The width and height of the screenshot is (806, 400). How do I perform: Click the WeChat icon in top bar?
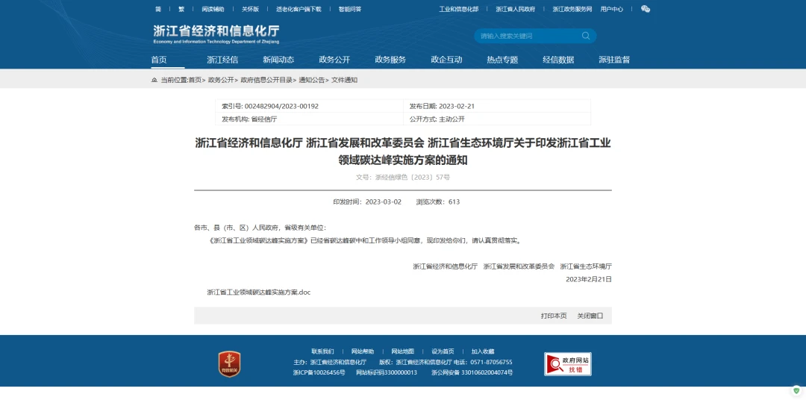pyautogui.click(x=646, y=9)
